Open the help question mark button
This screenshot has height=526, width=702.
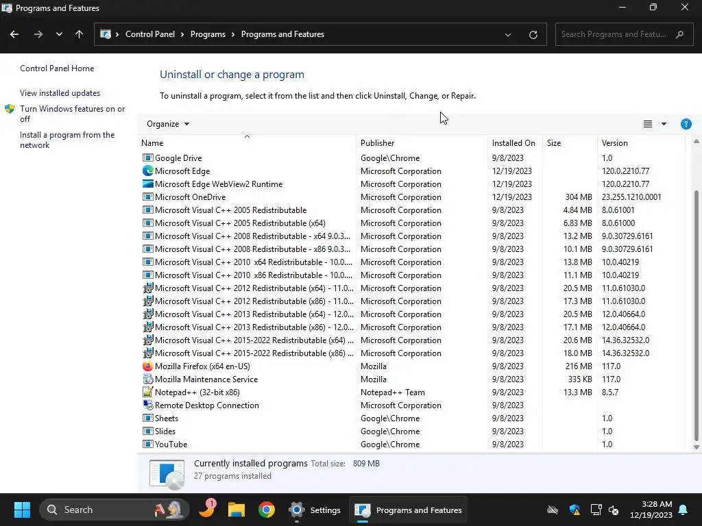tap(686, 124)
